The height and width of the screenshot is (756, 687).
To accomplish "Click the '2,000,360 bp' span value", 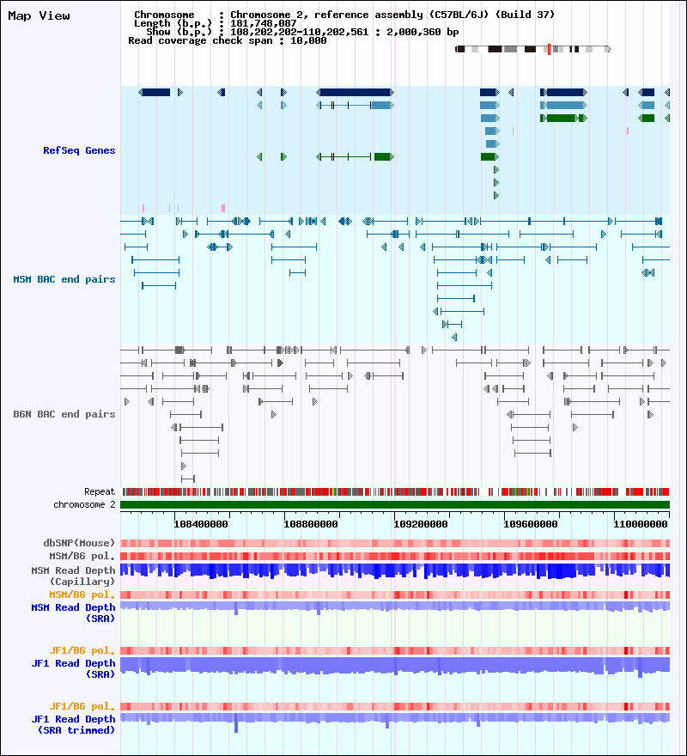I will coord(423,32).
